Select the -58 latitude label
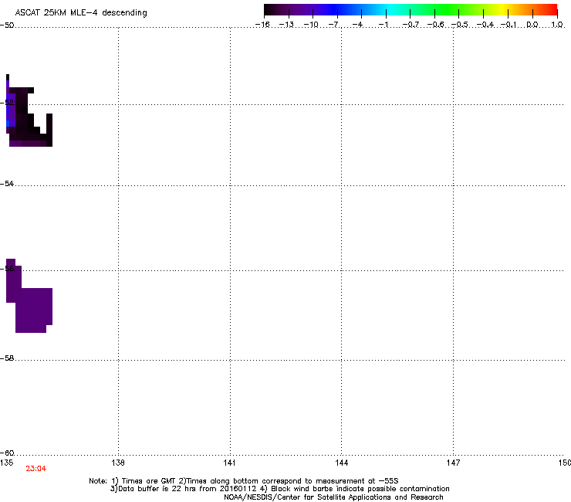The image size is (571, 502). [7, 358]
